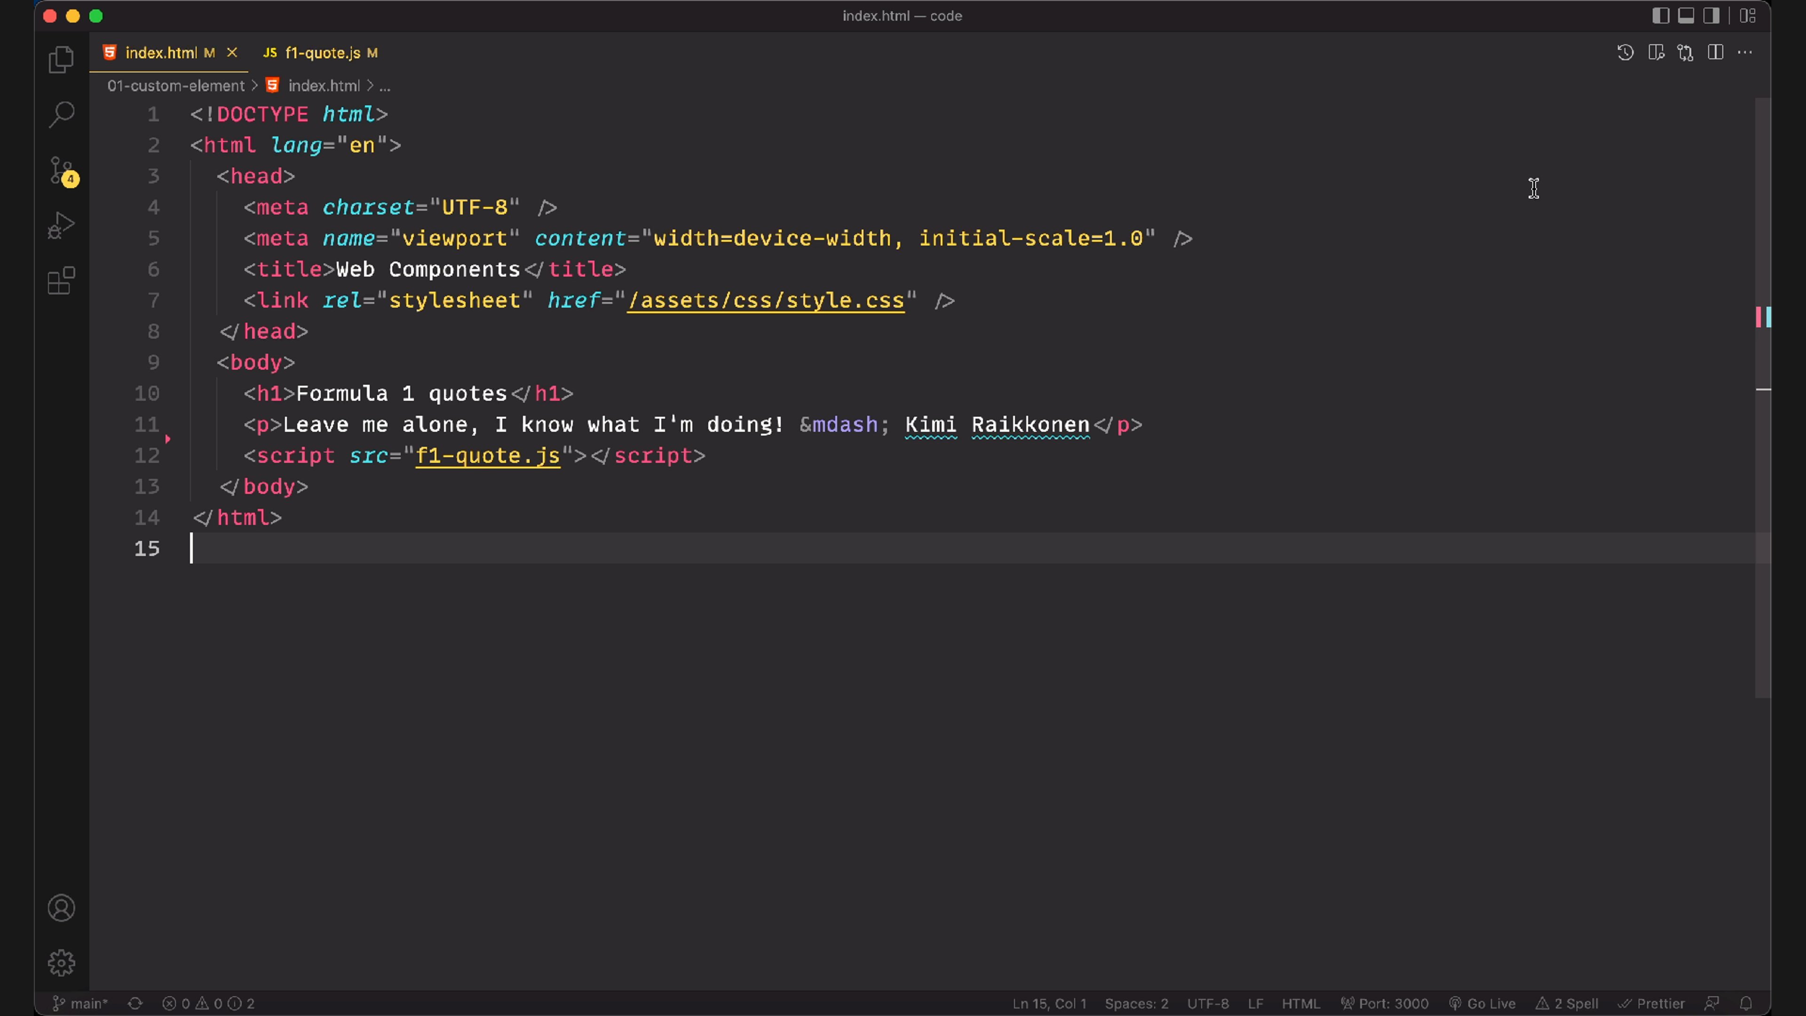The width and height of the screenshot is (1806, 1016).
Task: Open the HTML language mode selector
Action: 1300,1003
